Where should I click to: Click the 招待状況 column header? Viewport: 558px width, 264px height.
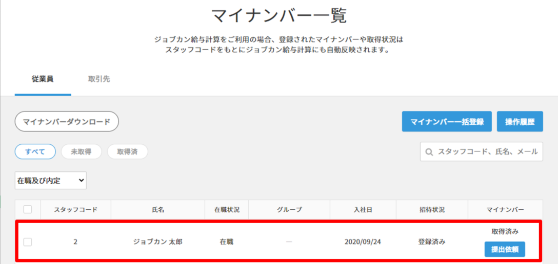click(431, 210)
